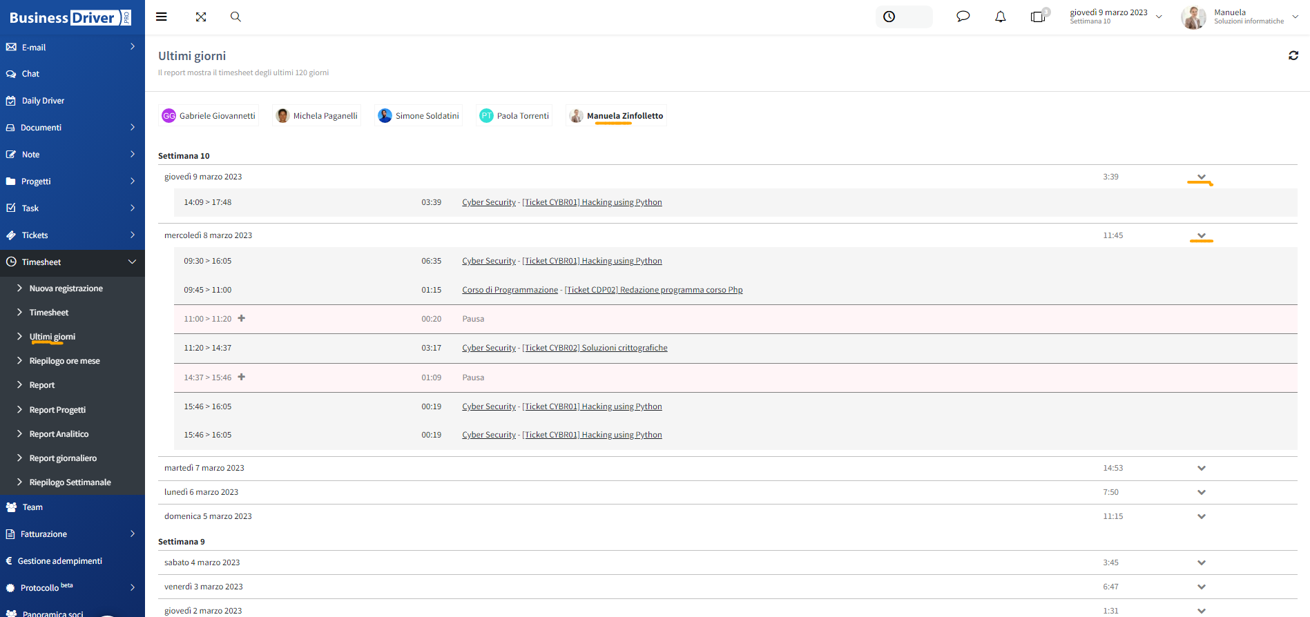
Task: Click the Tickets tag icon
Action: (11, 235)
